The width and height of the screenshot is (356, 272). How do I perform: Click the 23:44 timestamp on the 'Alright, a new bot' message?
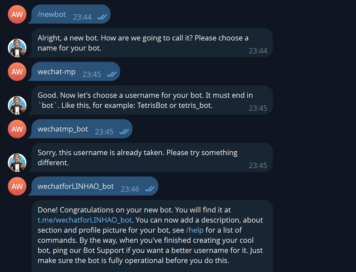[x=258, y=51]
